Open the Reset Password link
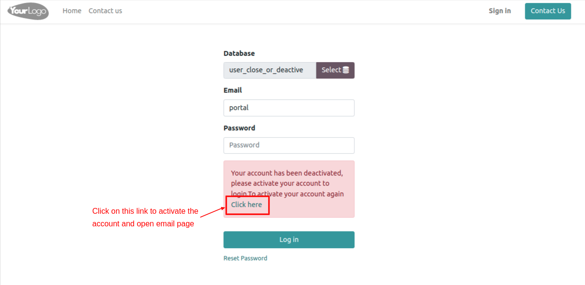Viewport: 585px width, 285px height. (245, 258)
